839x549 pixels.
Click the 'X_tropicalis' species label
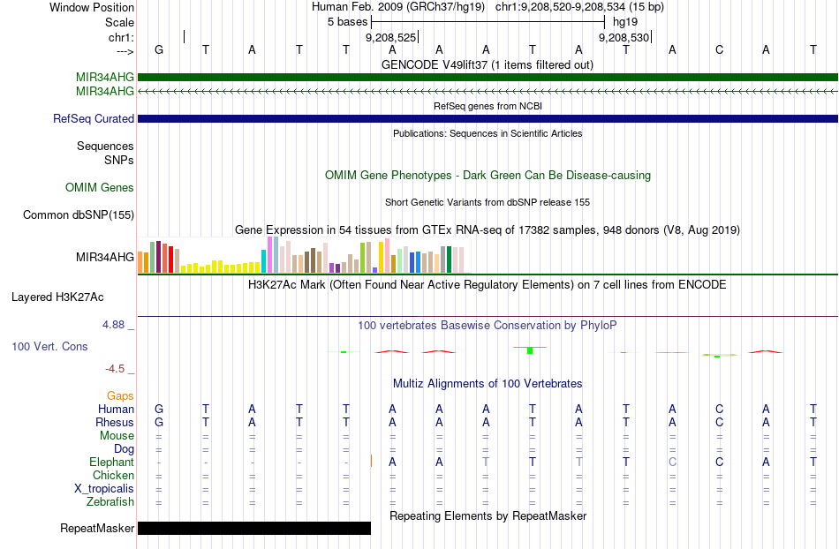point(104,489)
